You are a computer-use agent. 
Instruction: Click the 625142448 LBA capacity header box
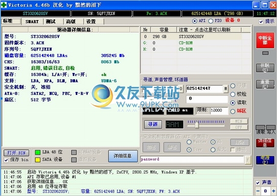click(x=217, y=14)
